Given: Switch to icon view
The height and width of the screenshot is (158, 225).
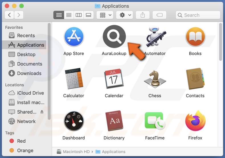Looking at the screenshot, I should pyautogui.click(x=59, y=15).
